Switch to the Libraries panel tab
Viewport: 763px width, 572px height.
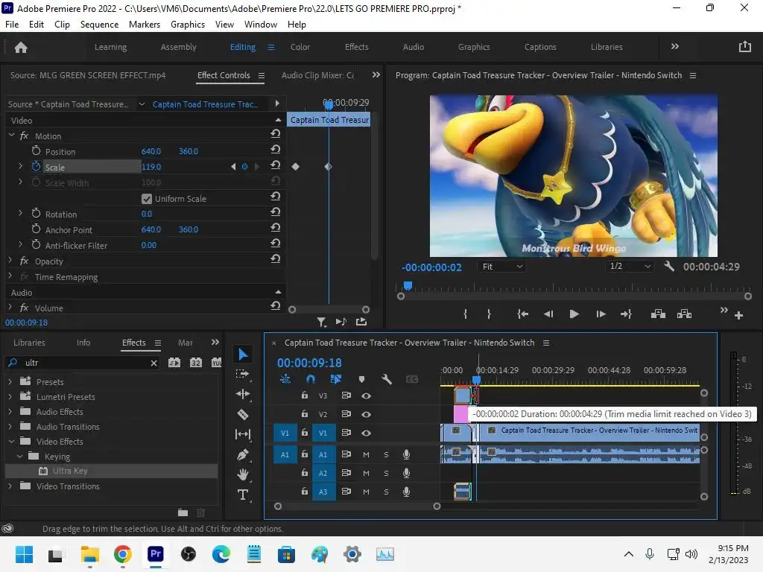(29, 343)
